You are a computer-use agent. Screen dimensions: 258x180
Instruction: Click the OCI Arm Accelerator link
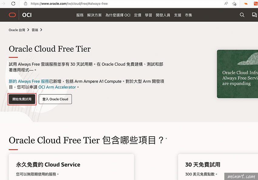57,87
